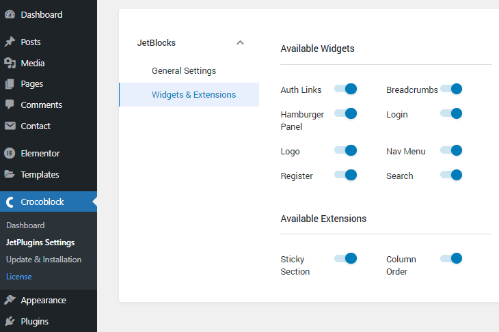This screenshot has width=499, height=332.
Task: Disable the Nav Menu widget toggle
Action: coord(451,150)
